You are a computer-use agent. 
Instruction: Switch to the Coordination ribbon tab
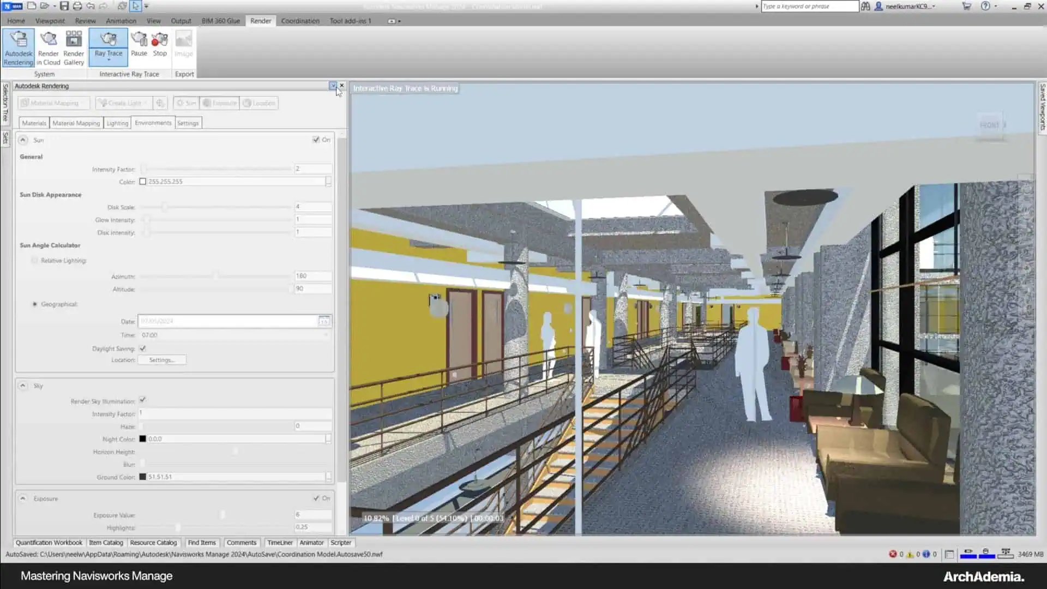click(300, 21)
